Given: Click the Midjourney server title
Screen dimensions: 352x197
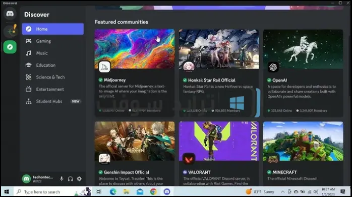Looking at the screenshot, I should (114, 80).
